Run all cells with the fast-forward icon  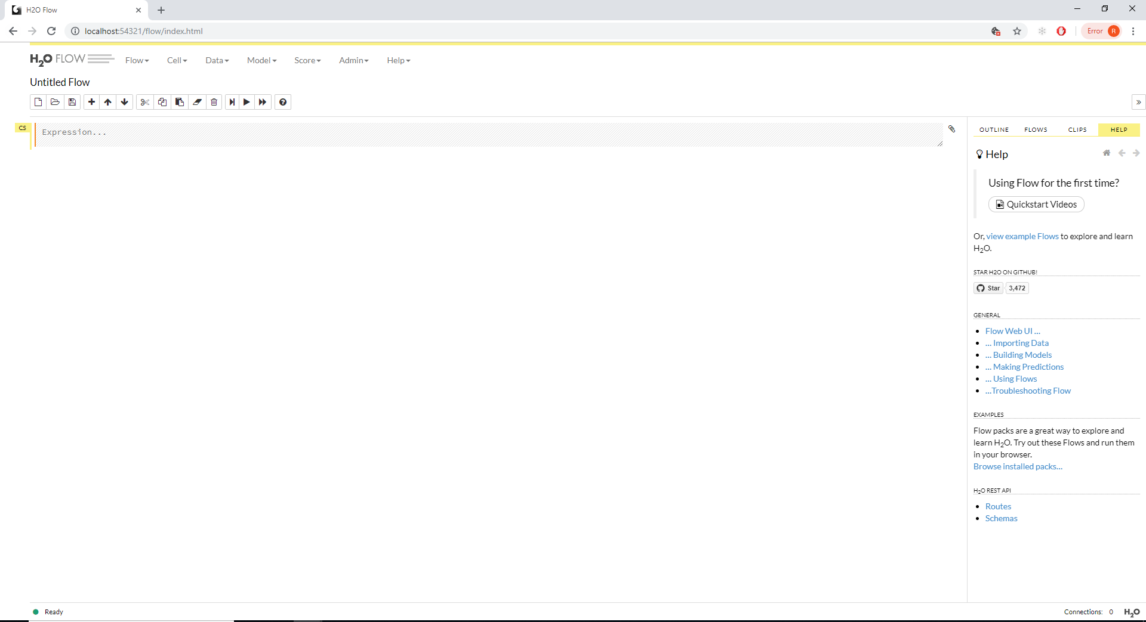click(x=263, y=102)
